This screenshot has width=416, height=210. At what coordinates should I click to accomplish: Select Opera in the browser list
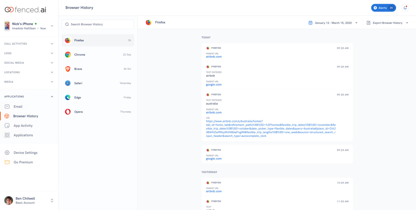(98, 112)
